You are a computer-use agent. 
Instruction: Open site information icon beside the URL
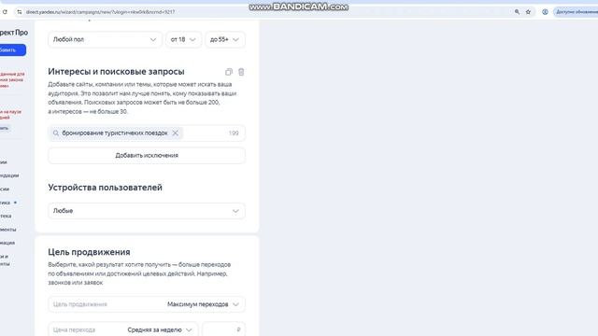(x=19, y=12)
